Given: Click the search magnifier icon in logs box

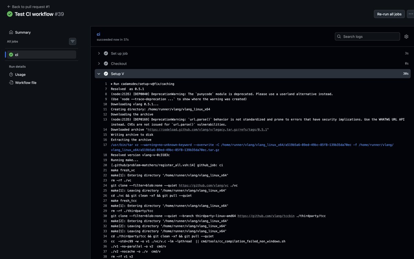Looking at the screenshot, I should (x=339, y=37).
